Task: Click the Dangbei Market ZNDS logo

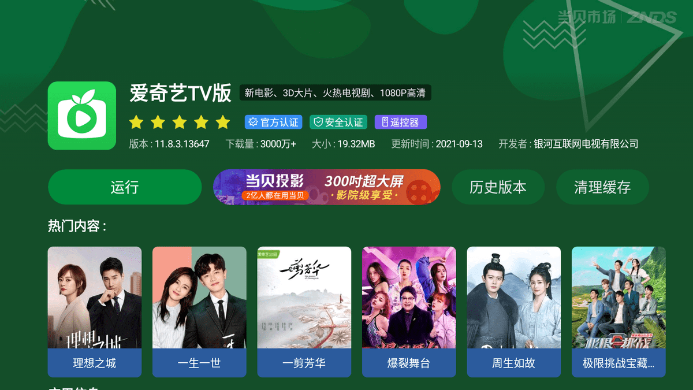Action: click(x=616, y=17)
